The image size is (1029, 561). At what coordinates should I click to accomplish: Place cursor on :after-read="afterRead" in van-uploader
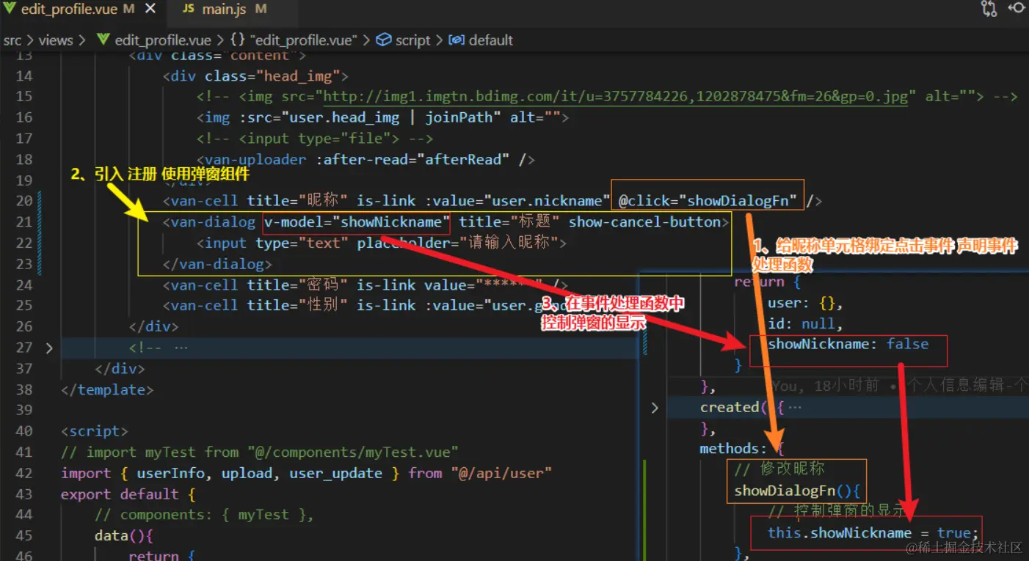411,159
